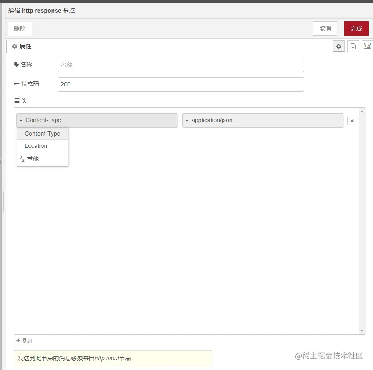The width and height of the screenshot is (373, 370).
Task: Remove the Content-Type header row
Action: 352,121
